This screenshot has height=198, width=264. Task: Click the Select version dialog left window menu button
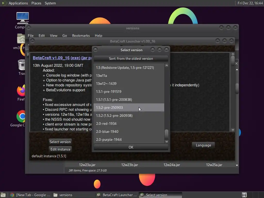pos(95,49)
